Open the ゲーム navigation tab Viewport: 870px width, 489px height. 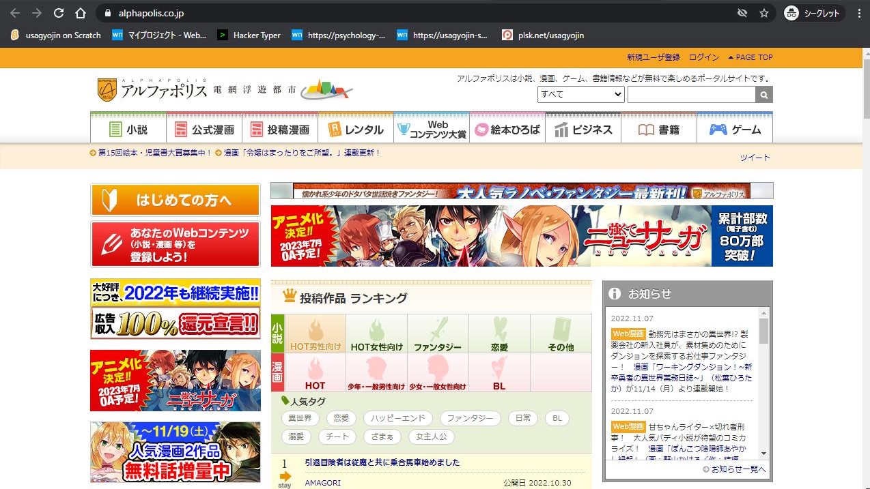735,129
